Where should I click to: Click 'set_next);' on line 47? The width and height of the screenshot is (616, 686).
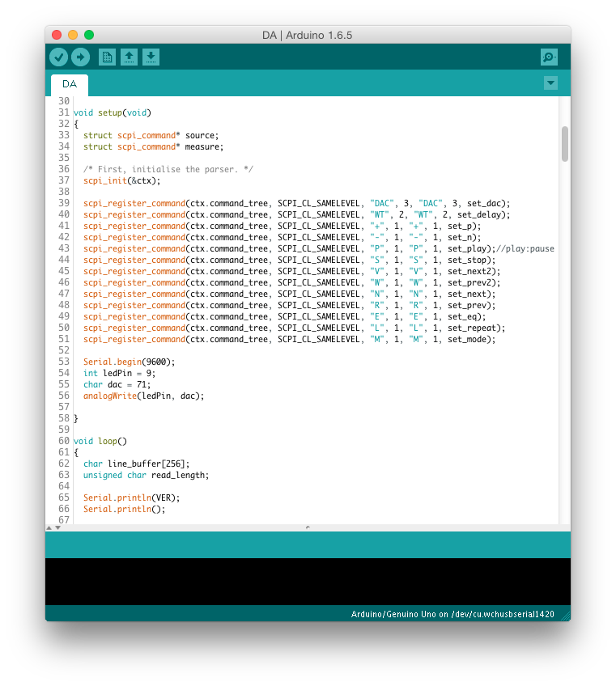tap(472, 294)
